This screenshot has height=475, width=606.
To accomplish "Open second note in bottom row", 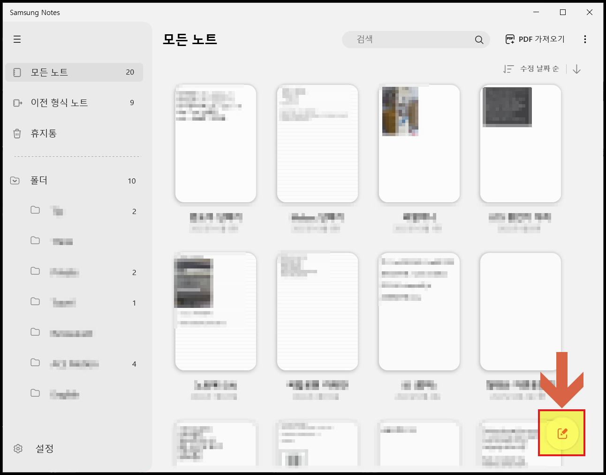I will (x=318, y=444).
